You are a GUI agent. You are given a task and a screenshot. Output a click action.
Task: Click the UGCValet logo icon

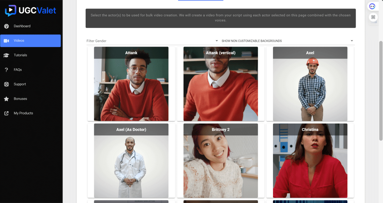10,10
